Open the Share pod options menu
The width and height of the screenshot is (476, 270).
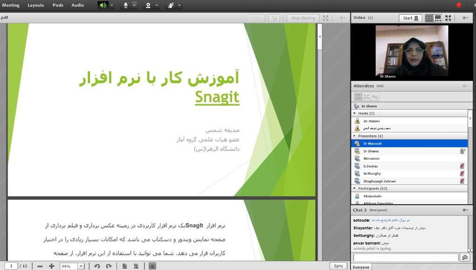pos(342,18)
